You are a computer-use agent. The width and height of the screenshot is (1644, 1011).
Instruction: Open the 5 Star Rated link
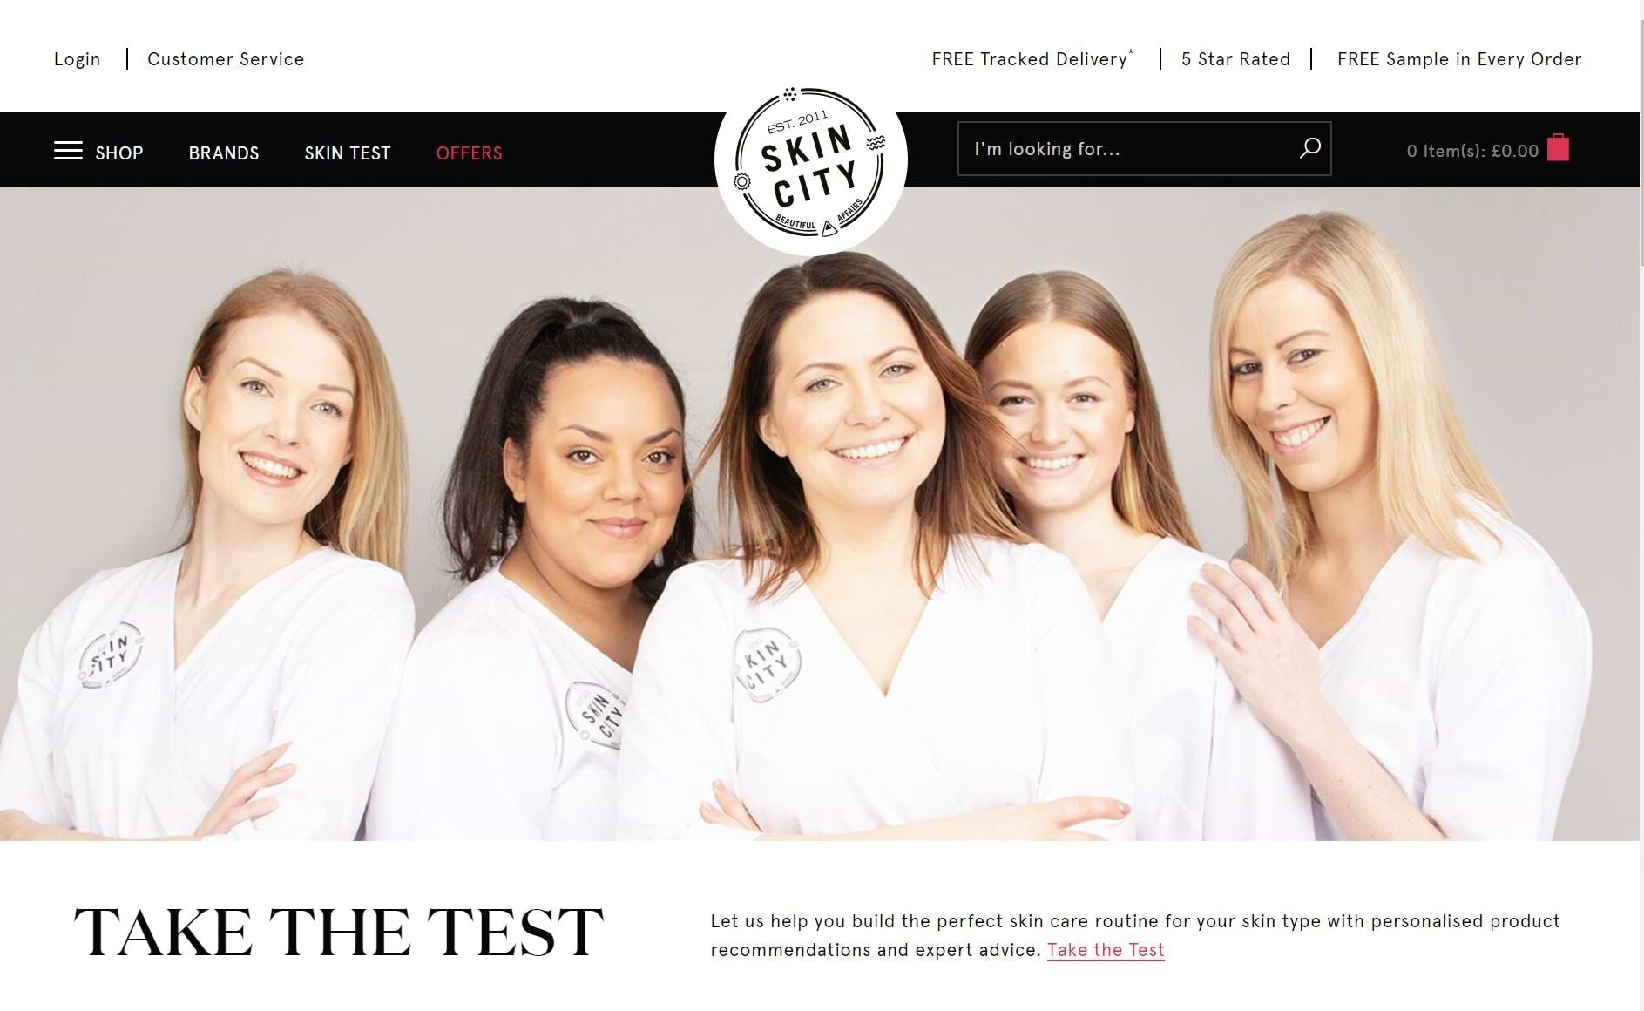pyautogui.click(x=1235, y=59)
